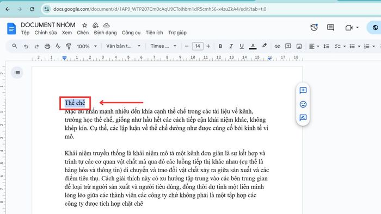Check cloud save status icon
The image size is (381, 214).
click(x=107, y=25)
